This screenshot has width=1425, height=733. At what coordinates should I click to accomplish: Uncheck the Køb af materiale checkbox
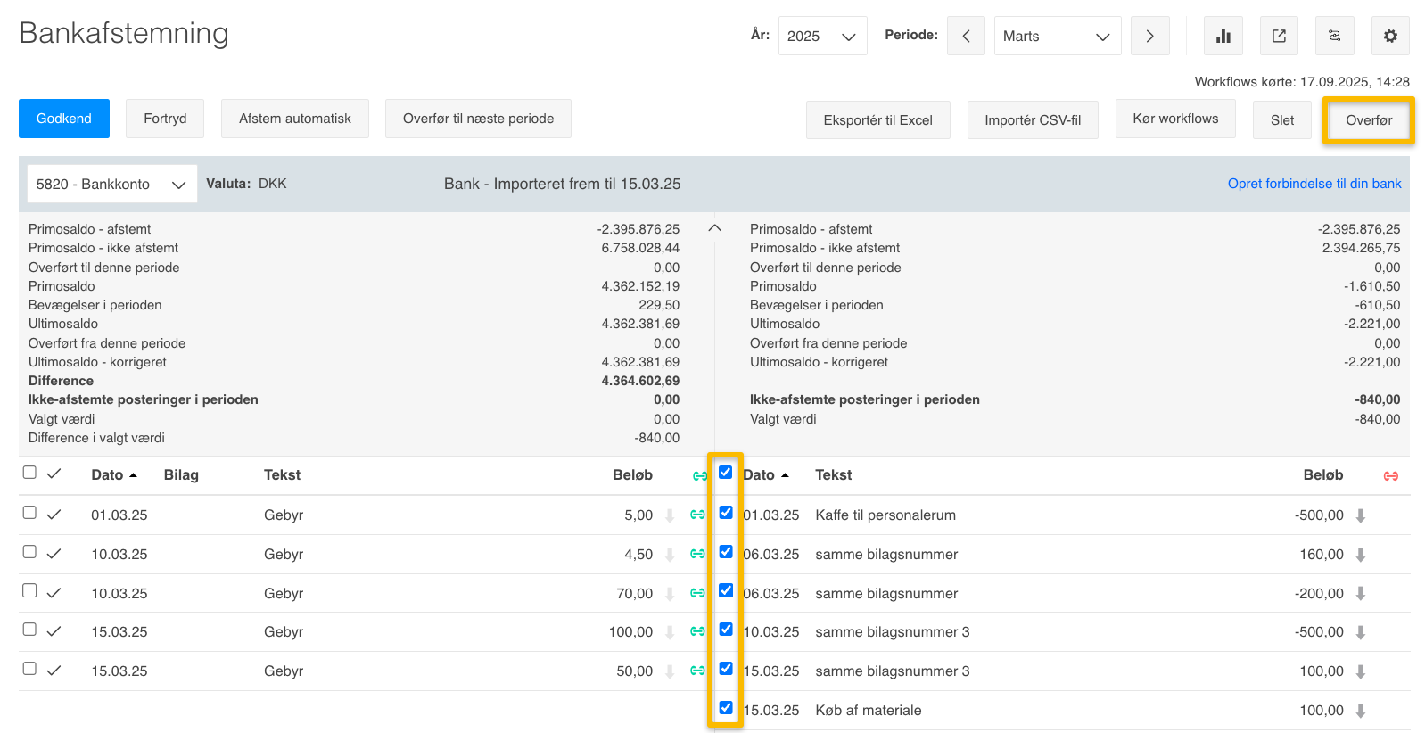point(726,708)
